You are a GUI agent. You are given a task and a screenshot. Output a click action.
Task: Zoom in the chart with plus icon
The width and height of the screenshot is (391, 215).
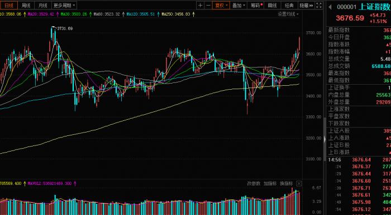pos(201,5)
